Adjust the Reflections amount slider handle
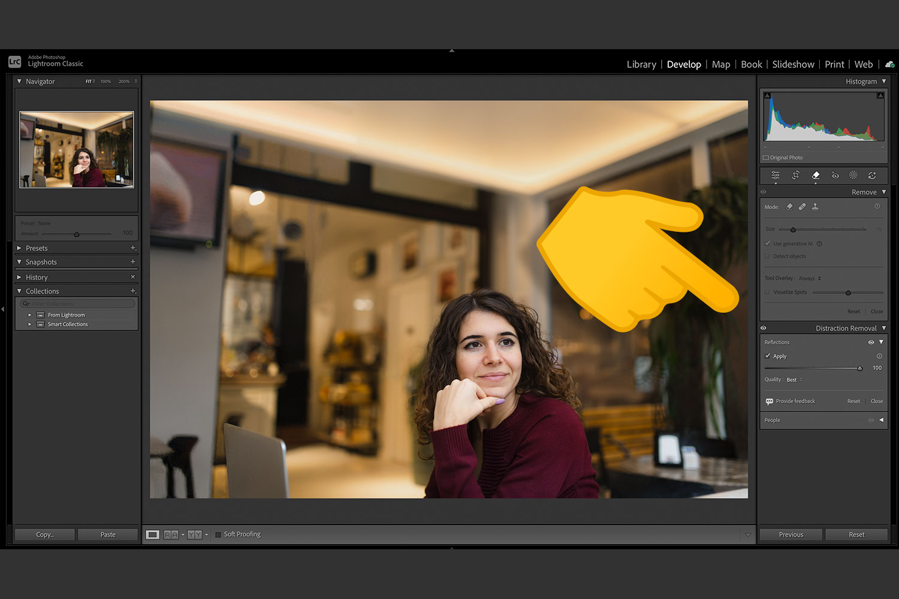Screen dimensions: 899x599 click(859, 368)
